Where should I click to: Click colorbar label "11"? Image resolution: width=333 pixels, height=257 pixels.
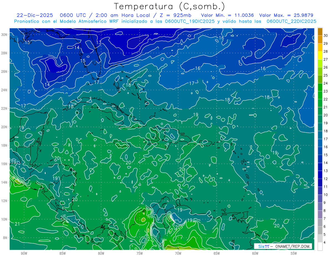pos(326,187)
